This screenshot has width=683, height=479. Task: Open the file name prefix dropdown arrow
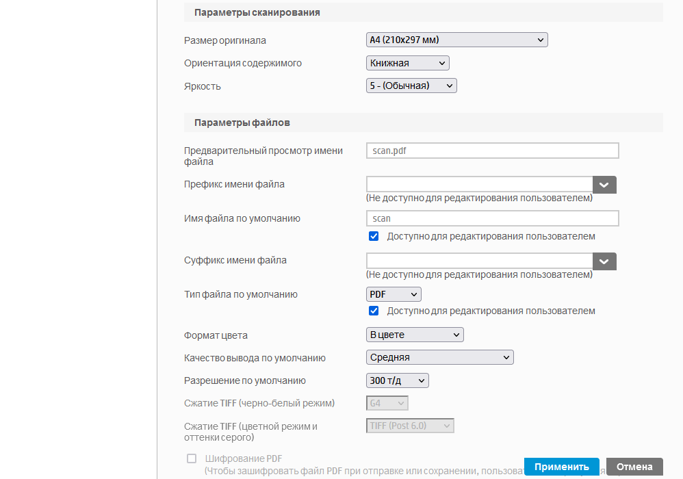click(604, 185)
